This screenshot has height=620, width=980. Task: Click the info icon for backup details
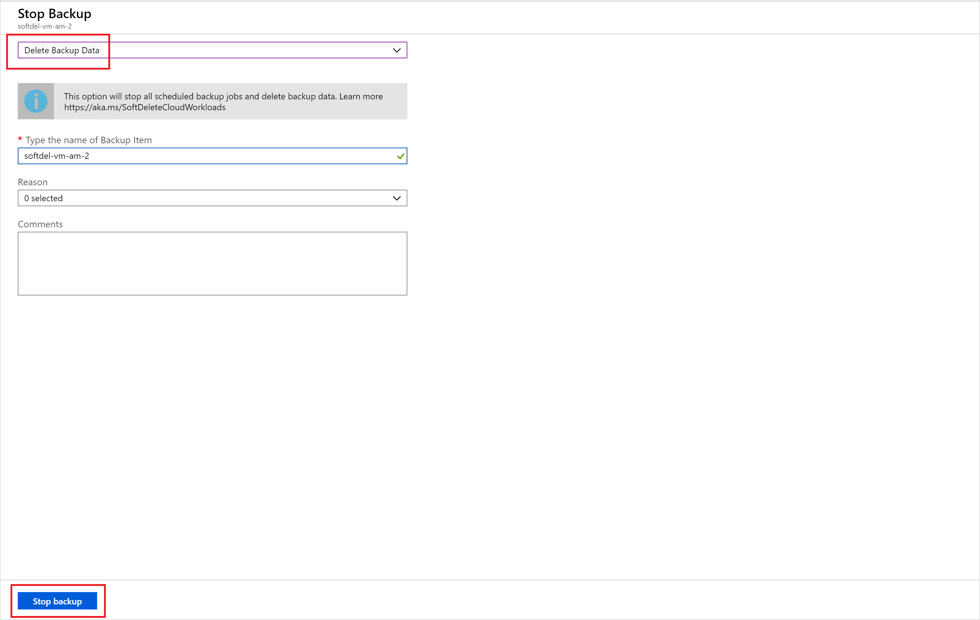[x=35, y=100]
